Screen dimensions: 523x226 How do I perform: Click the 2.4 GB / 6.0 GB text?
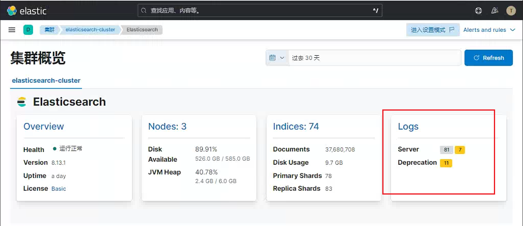pos(216,181)
